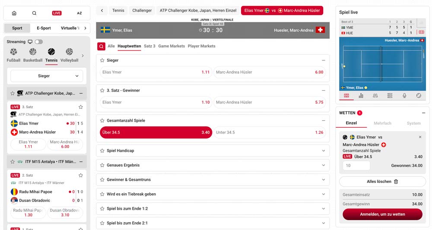Click Anmelden, um zu wetten
Viewport: 432px width, 230px height.
(382, 214)
